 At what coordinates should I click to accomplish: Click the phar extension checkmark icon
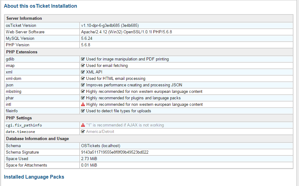[83, 98]
